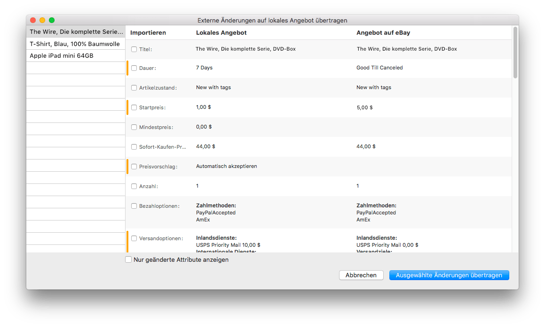Click the yellow minimize window button
Viewport: 545px width, 327px height.
[x=42, y=20]
